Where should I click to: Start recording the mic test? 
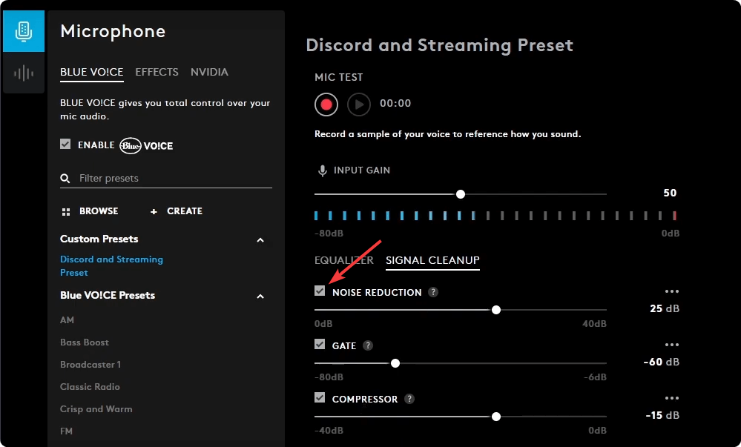(326, 104)
